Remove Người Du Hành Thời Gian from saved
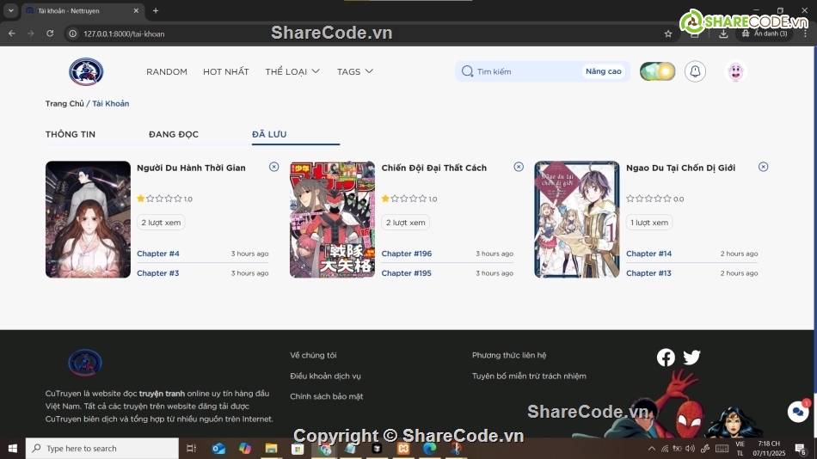Image resolution: width=817 pixels, height=459 pixels. (x=273, y=167)
